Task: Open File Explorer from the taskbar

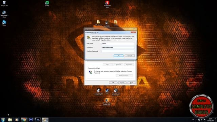Action: point(10,120)
